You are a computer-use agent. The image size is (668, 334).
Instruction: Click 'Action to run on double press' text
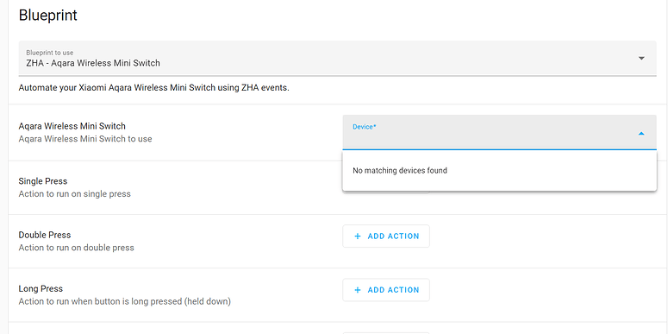point(76,248)
